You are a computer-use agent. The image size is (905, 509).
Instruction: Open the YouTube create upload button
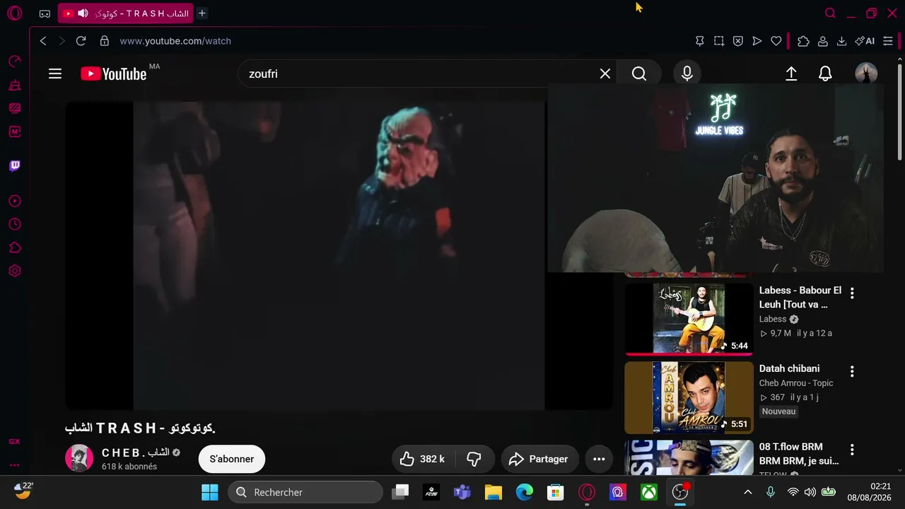point(791,74)
